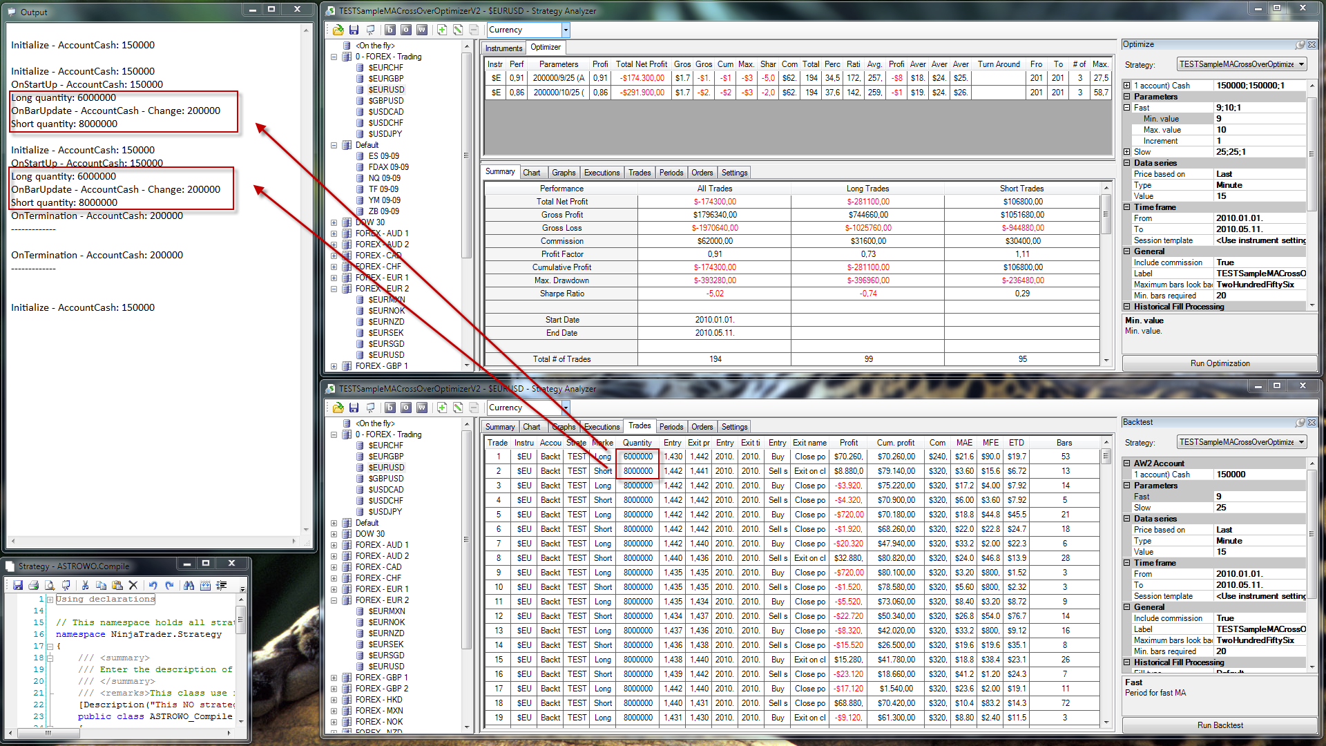This screenshot has width=1326, height=746.
Task: Open the Executions tab in bottom analyzer
Action: [602, 427]
